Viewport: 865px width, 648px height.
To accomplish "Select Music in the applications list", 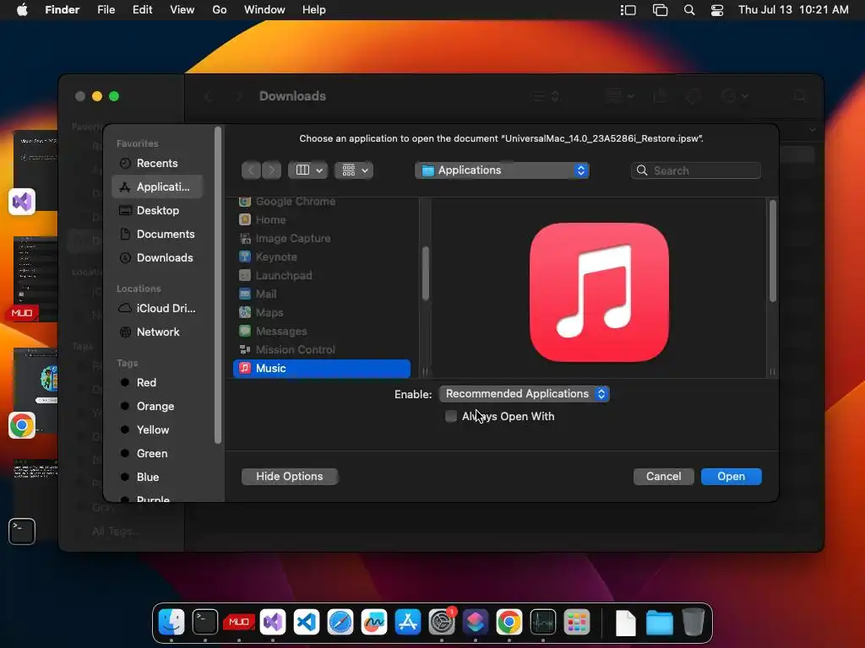I will 322,368.
